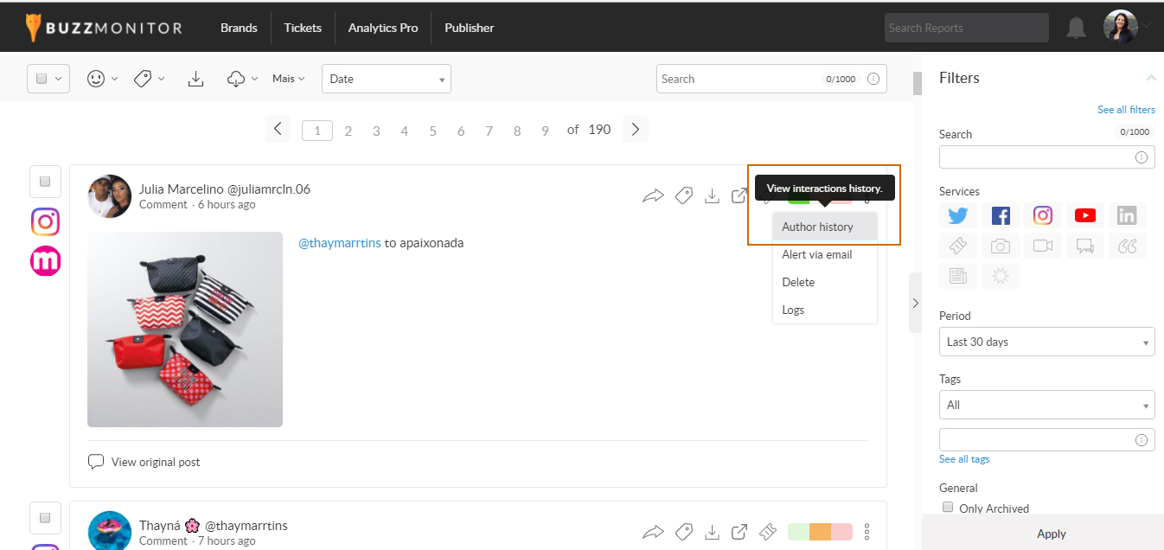Viewport: 1164px width, 550px height.
Task: Click the Search Reports input field
Action: 966,28
